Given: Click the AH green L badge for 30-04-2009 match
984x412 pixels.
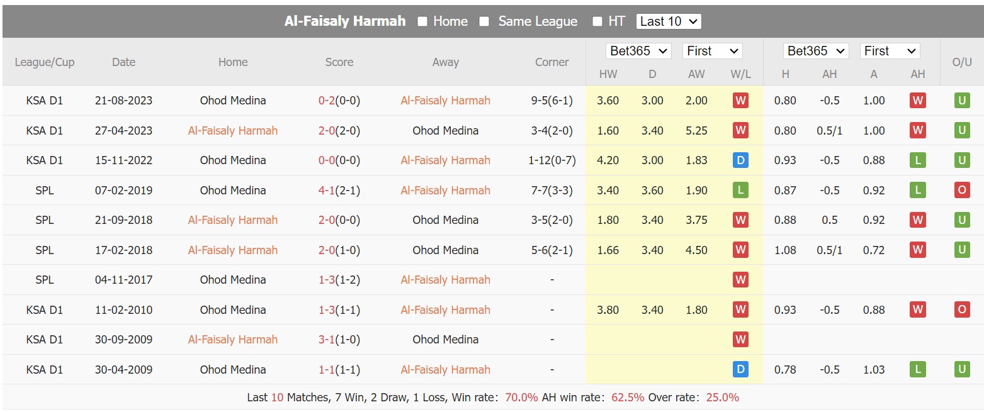Looking at the screenshot, I should (917, 370).
